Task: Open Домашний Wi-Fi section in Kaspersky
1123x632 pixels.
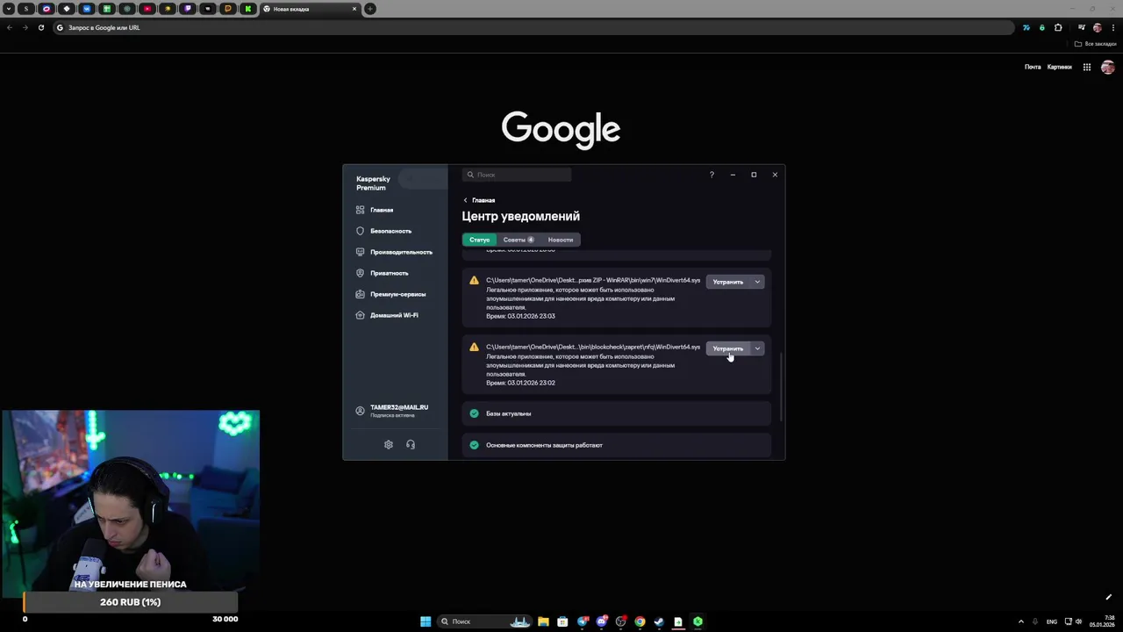Action: 387,315
